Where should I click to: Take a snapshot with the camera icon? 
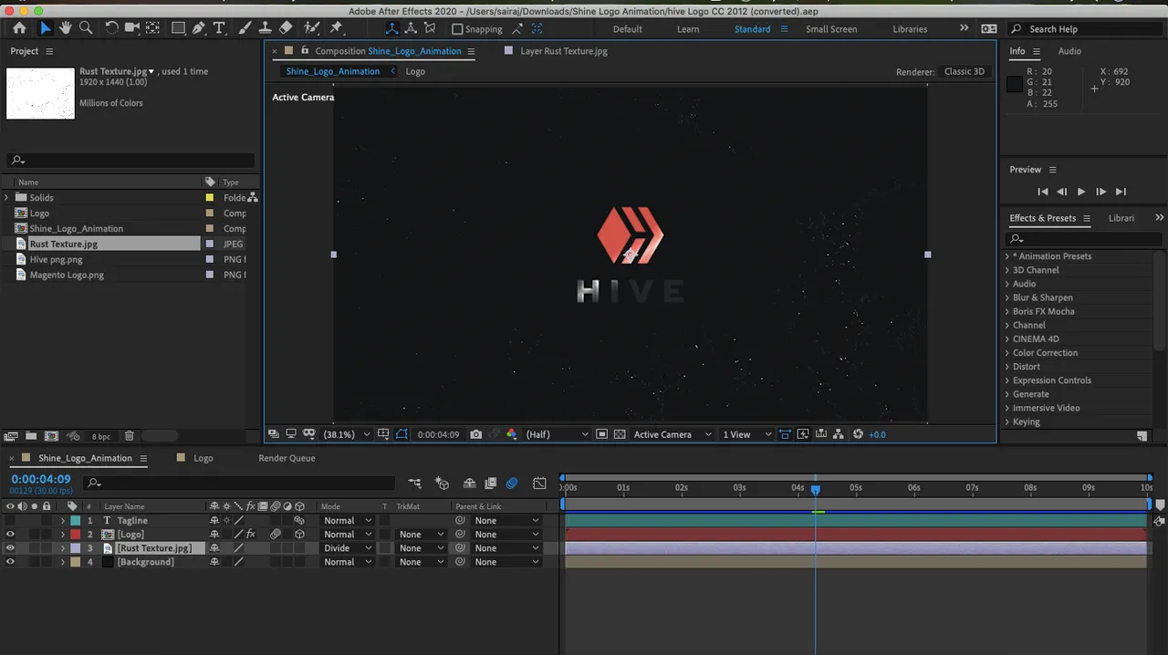coord(475,434)
